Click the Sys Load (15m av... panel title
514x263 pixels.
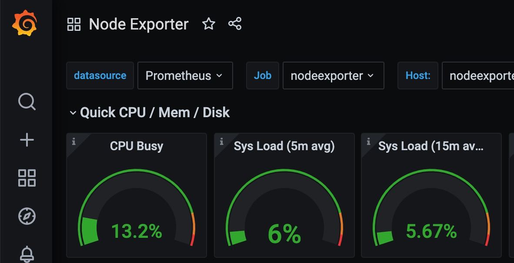(x=431, y=146)
